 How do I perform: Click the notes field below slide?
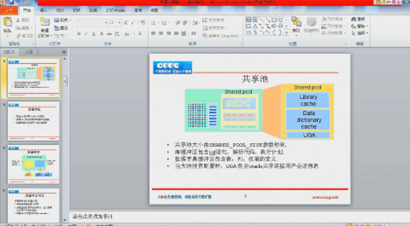pyautogui.click(x=239, y=216)
